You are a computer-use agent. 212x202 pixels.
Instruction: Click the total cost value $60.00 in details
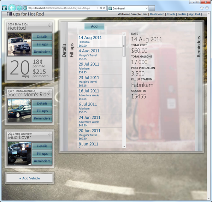[x=139, y=51]
